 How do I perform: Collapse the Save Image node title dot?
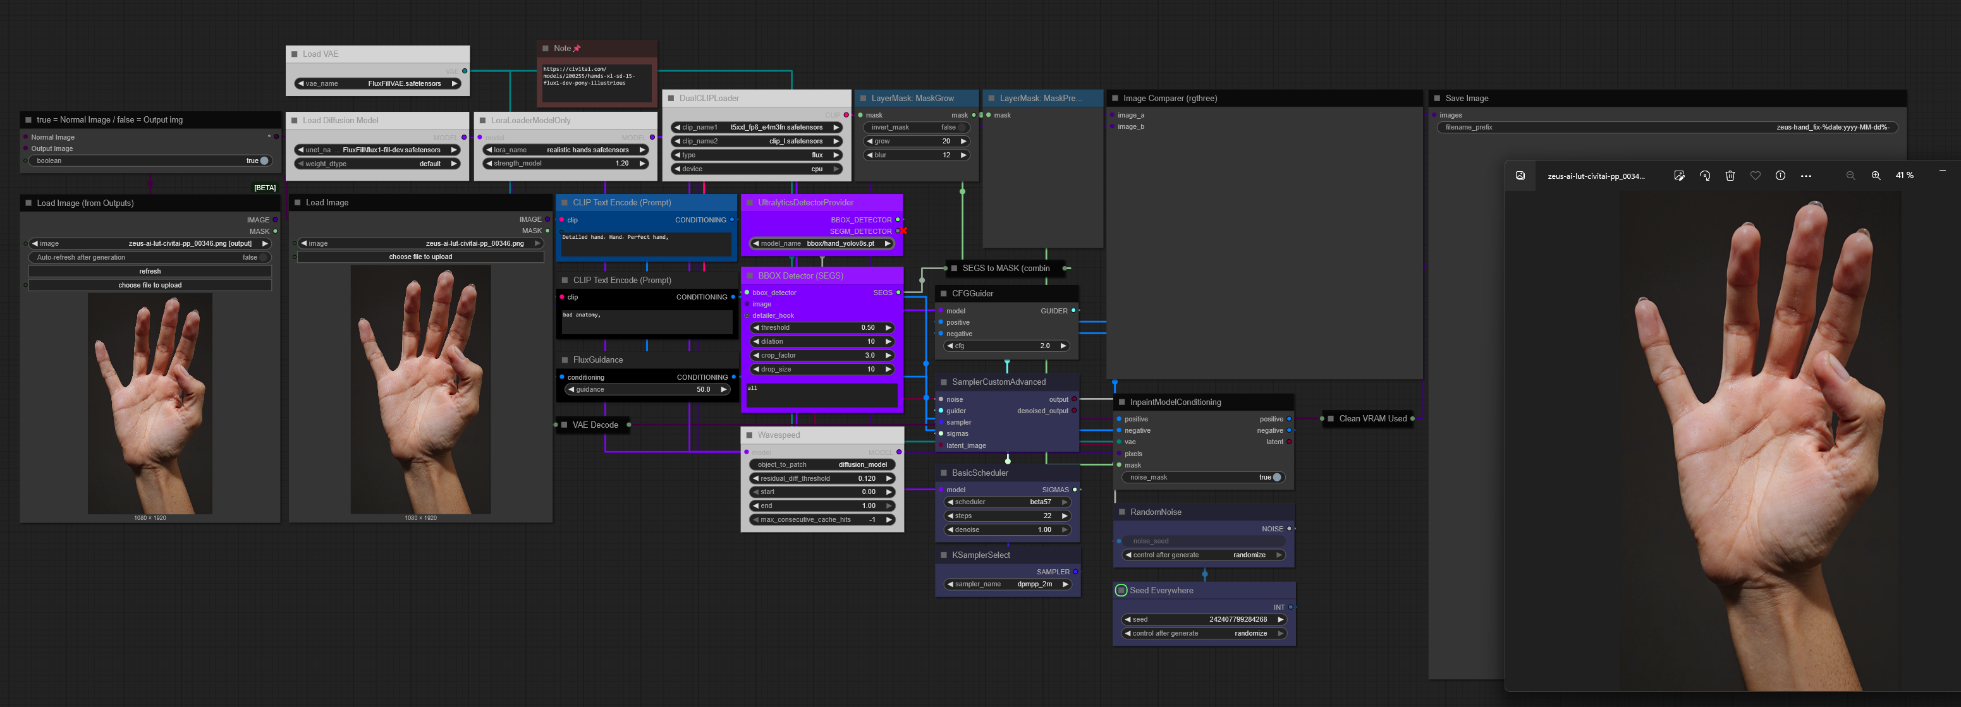(1436, 98)
